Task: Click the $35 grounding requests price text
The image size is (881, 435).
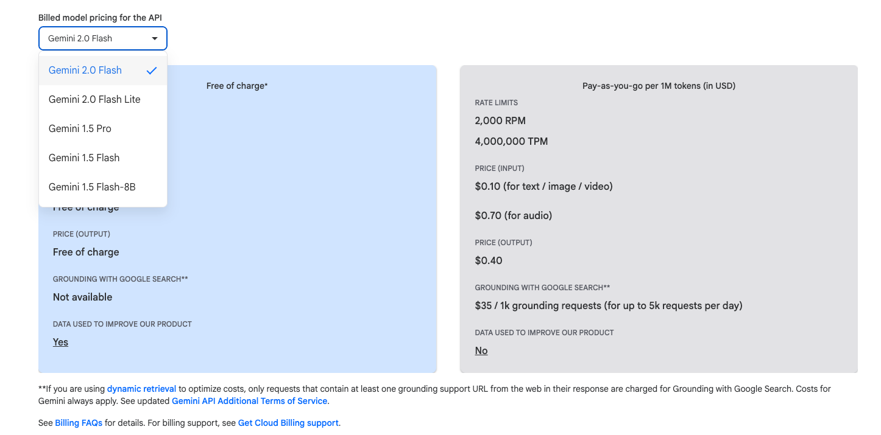Action: click(609, 305)
